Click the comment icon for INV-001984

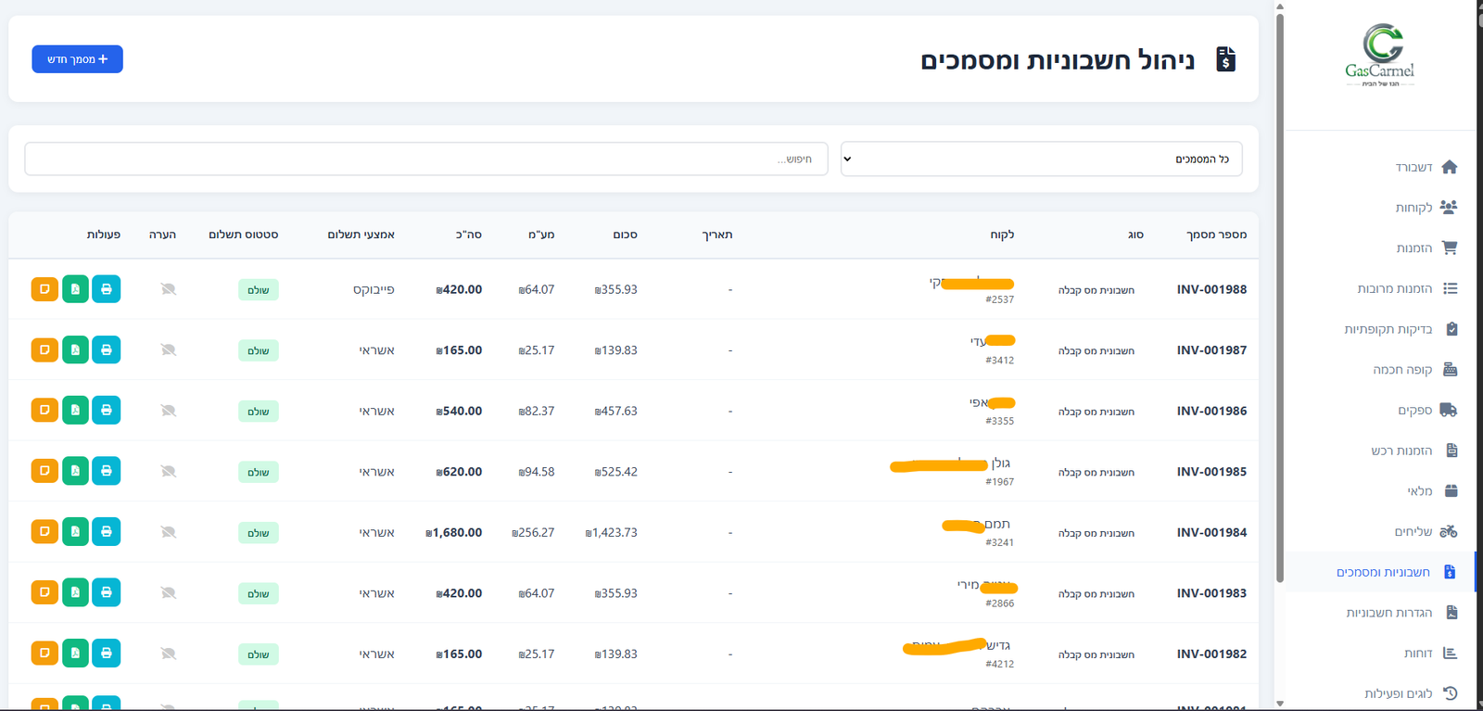pos(168,532)
